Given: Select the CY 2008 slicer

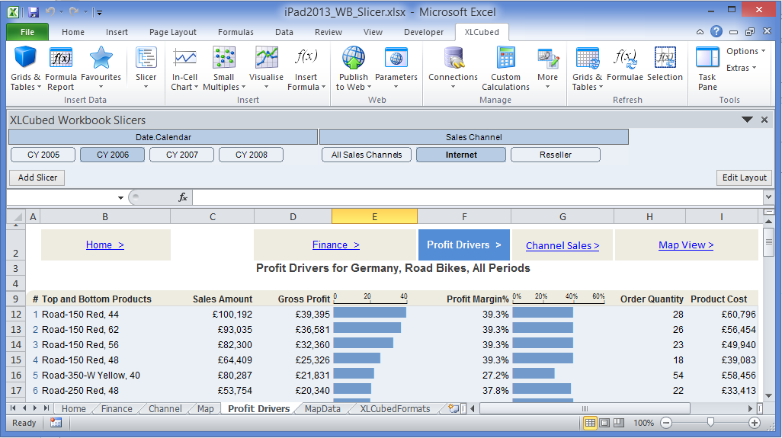Looking at the screenshot, I should coord(252,155).
